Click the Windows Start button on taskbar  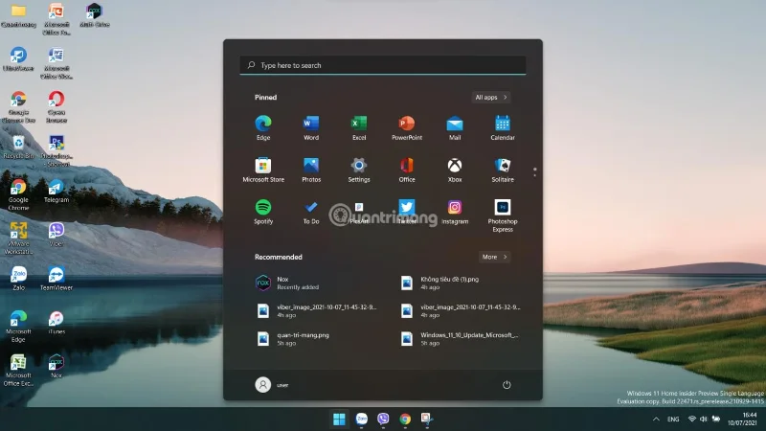pos(339,419)
